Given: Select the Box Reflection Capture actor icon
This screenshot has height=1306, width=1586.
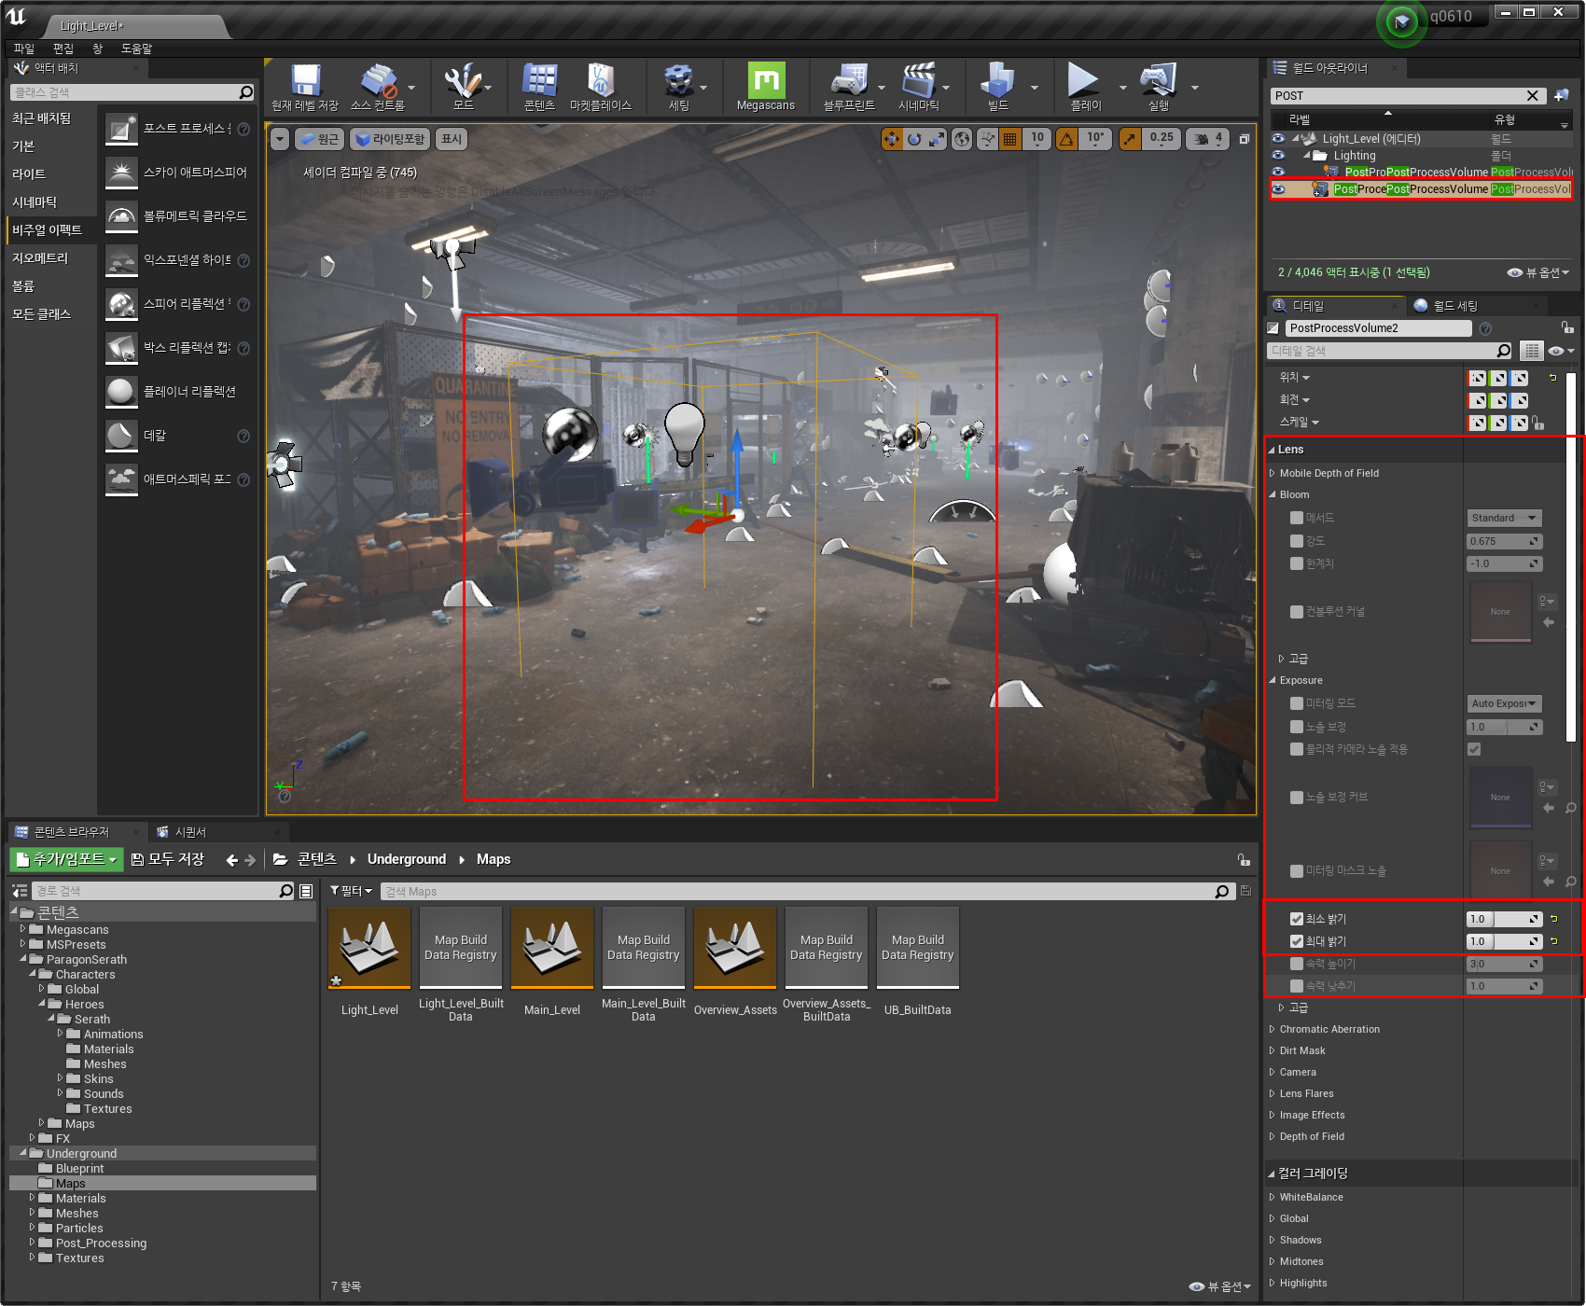Looking at the screenshot, I should pos(121,348).
